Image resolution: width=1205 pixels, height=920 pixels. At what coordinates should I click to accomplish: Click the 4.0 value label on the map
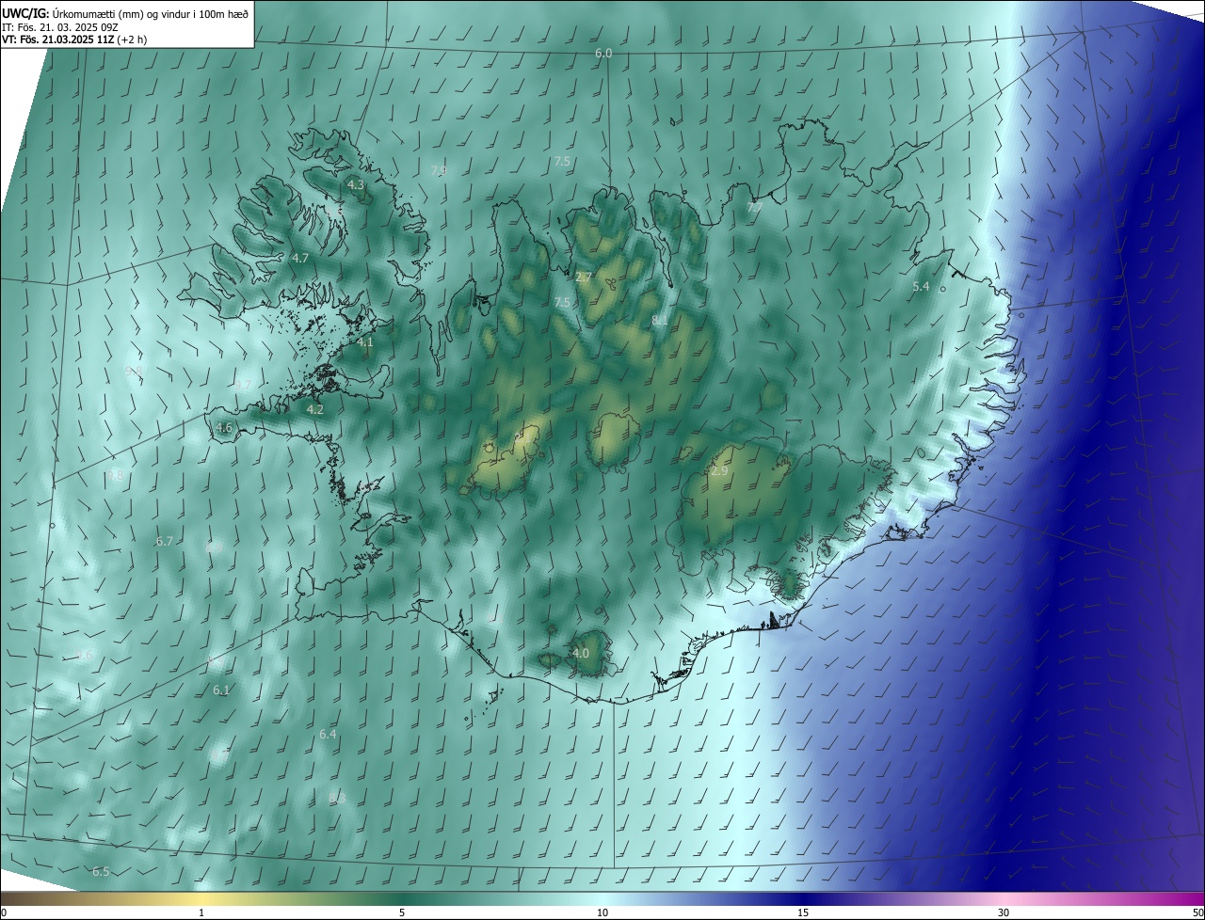pos(581,653)
